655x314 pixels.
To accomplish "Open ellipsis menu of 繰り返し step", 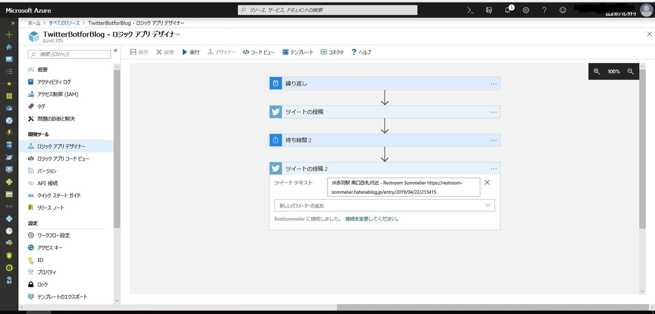I will coord(493,84).
